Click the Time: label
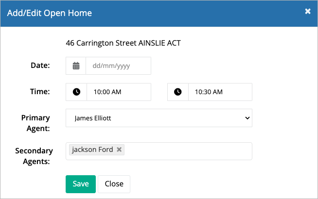 click(x=40, y=92)
